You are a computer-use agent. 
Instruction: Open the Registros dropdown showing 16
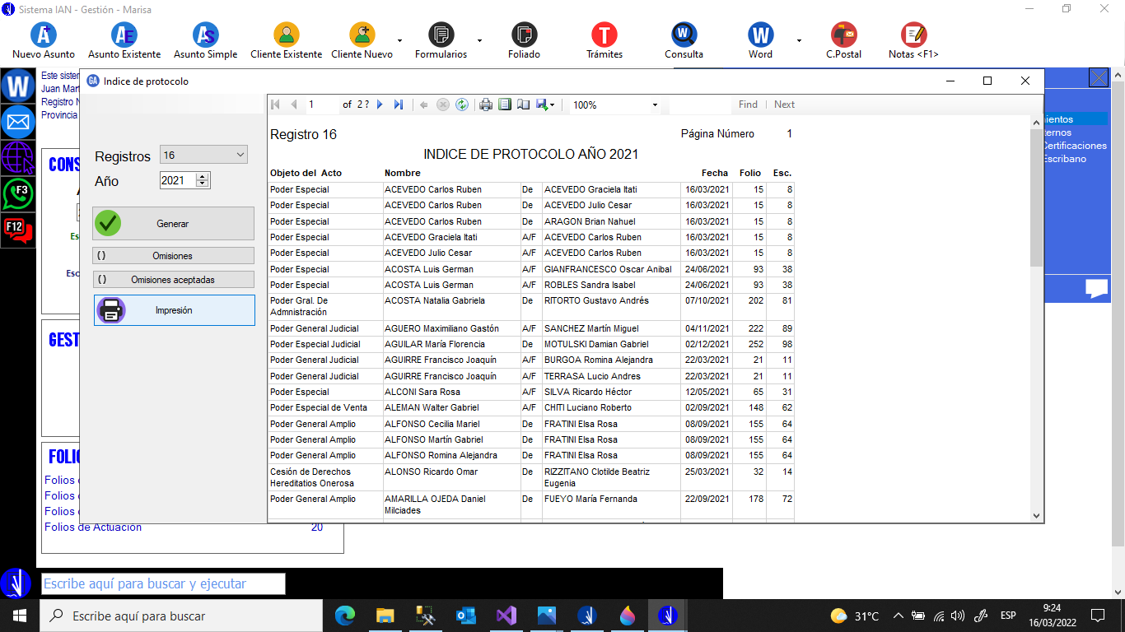pos(203,155)
